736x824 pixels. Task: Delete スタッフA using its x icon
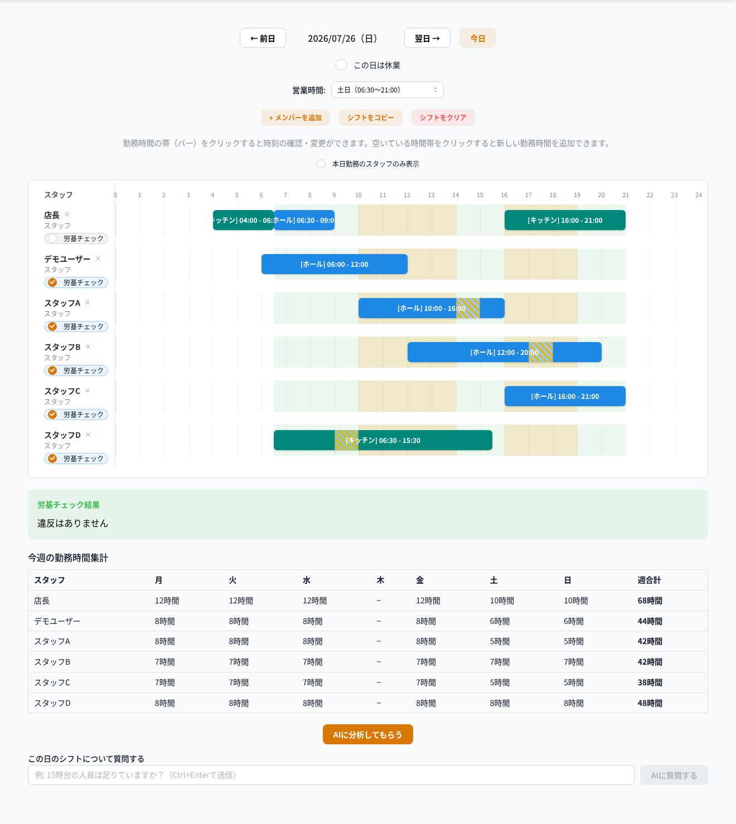point(88,303)
